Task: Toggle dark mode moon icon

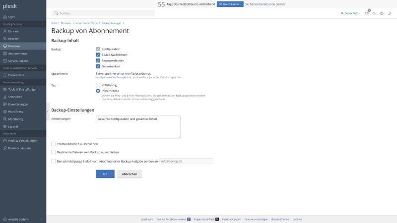Action: (389, 13)
